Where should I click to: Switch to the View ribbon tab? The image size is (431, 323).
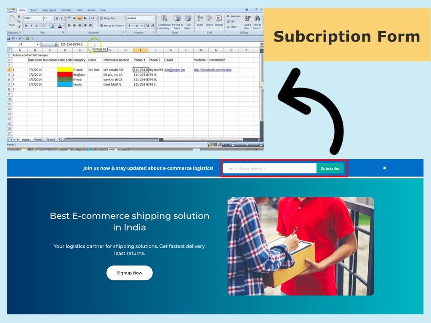click(103, 10)
